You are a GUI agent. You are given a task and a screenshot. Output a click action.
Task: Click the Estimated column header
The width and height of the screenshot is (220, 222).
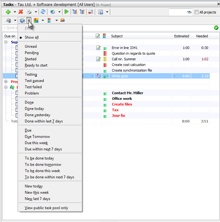pyautogui.click(x=181, y=36)
